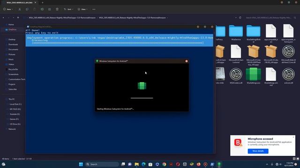Open Local Disk (C:) in sidebar
Image resolution: width=300 pixels, height=168 pixels.
(x=15, y=104)
